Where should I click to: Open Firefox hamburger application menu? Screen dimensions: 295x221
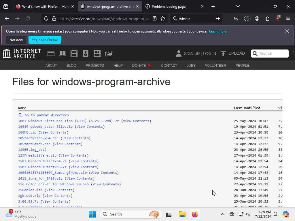coord(288,19)
